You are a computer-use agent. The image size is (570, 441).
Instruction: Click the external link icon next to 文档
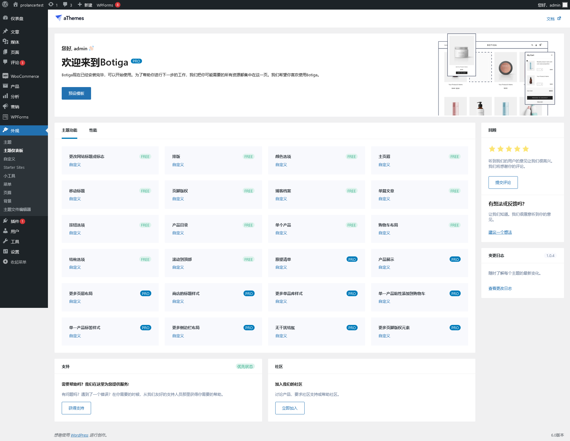point(559,18)
